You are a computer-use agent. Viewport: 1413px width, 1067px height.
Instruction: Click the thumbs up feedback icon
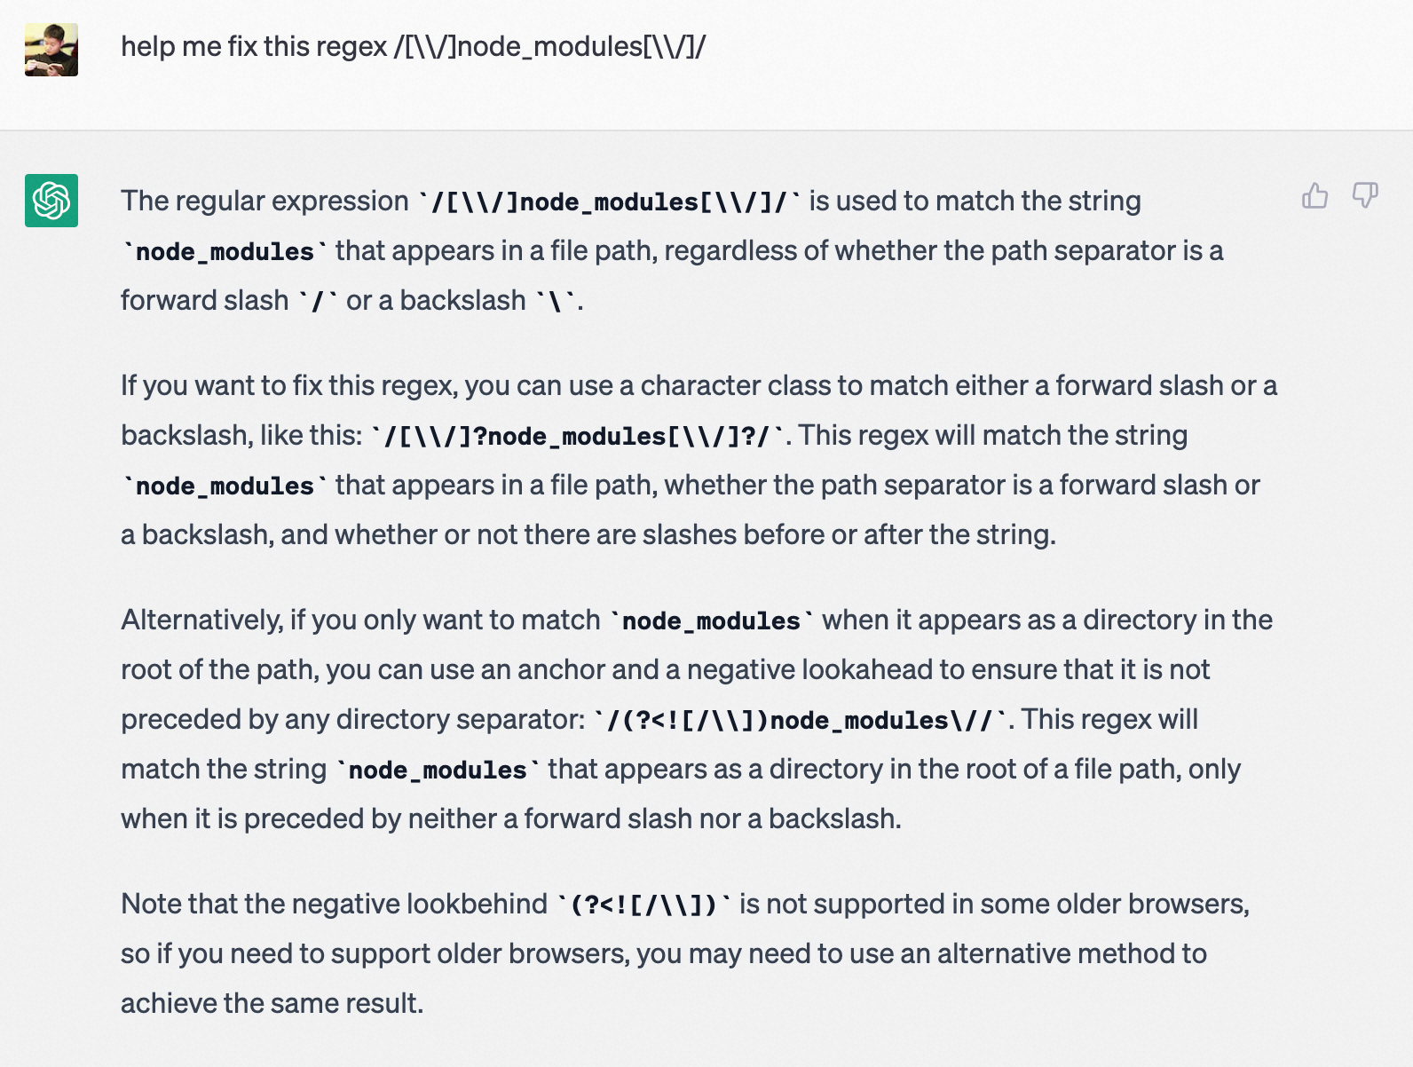pyautogui.click(x=1314, y=195)
